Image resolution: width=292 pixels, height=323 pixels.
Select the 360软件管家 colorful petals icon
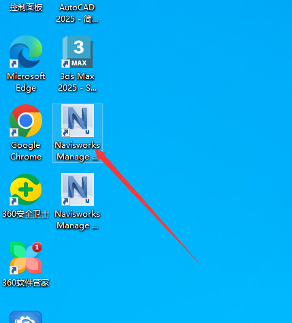coord(26,258)
